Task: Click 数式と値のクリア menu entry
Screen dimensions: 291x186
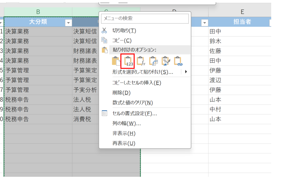Action: pyautogui.click(x=132, y=102)
